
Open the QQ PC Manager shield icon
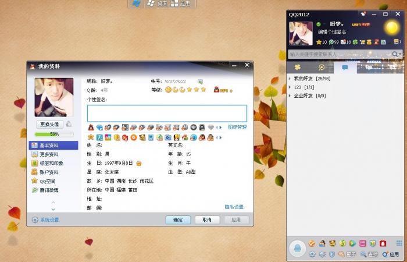(x=373, y=243)
